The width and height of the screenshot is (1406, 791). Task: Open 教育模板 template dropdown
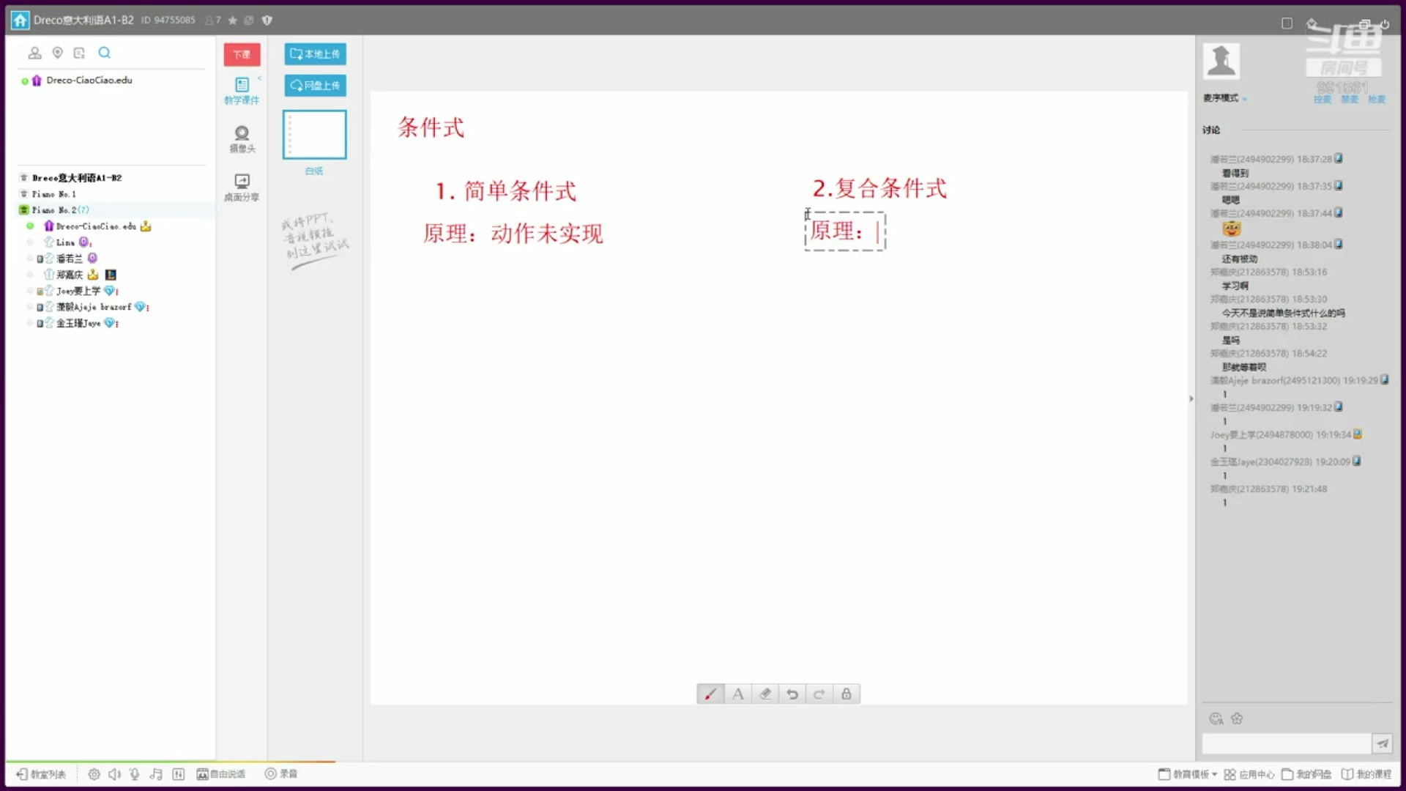[1187, 774]
